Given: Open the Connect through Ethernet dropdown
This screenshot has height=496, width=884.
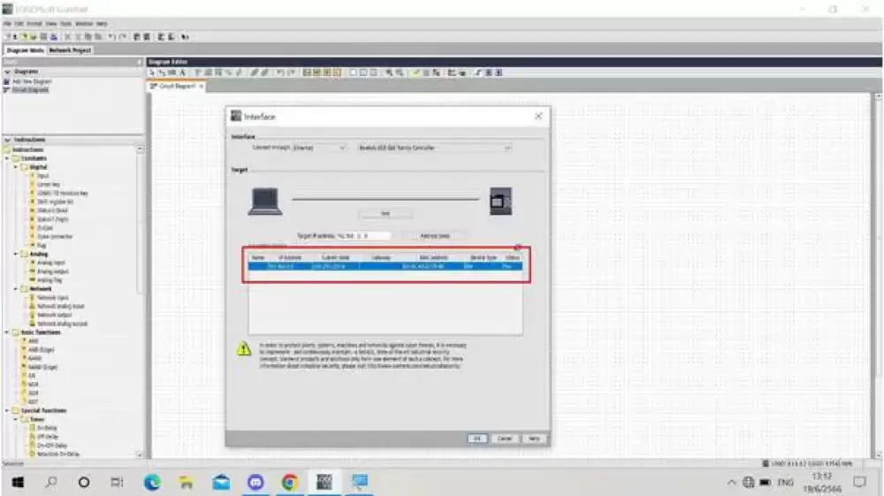Looking at the screenshot, I should point(319,148).
